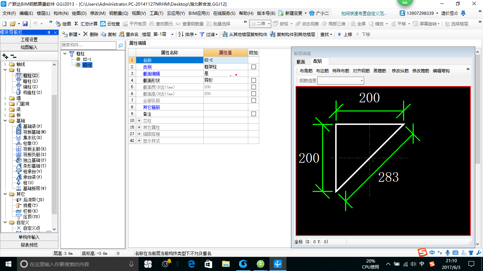The image size is (483, 271).
Task: Toggle 截面形状 row 附加 checkbox
Action: [x=254, y=80]
